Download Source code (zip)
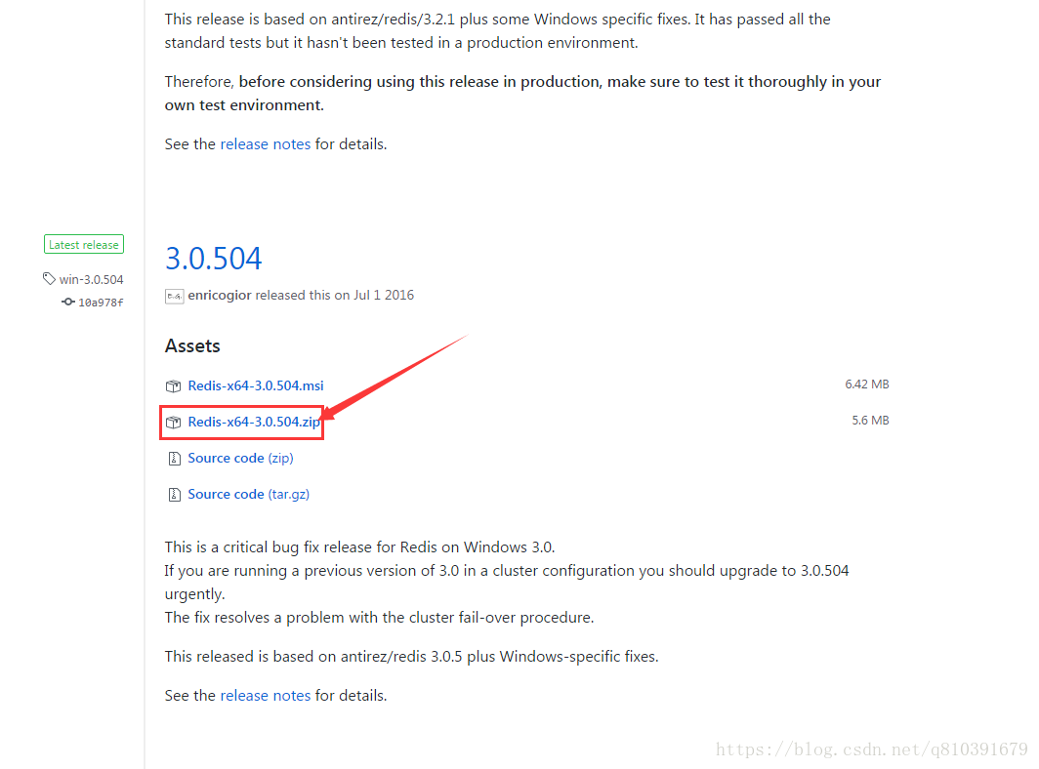The height and width of the screenshot is (769, 1039). [240, 459]
